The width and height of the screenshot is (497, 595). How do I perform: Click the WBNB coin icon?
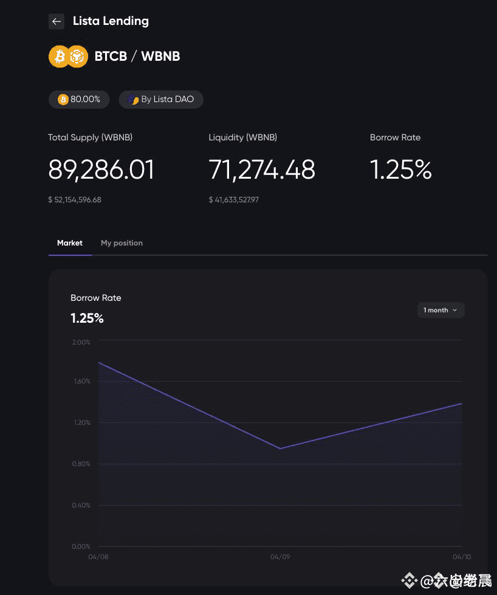point(77,56)
